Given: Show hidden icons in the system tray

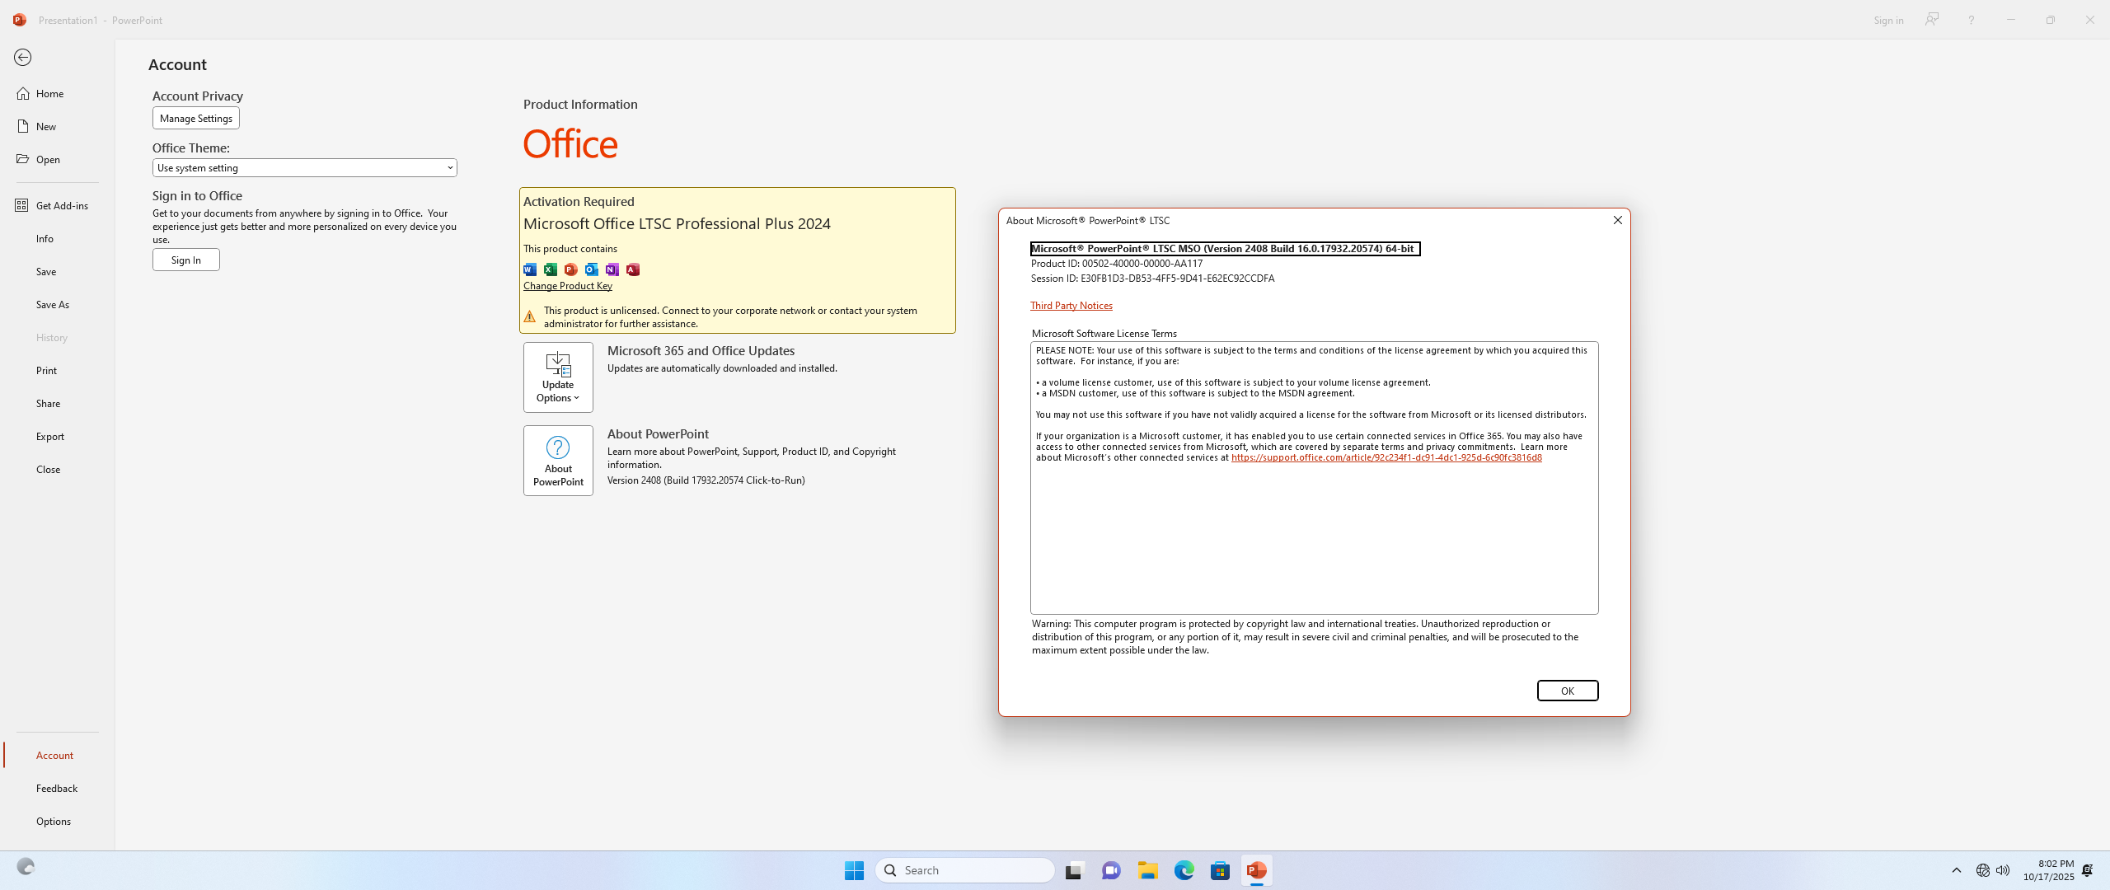Looking at the screenshot, I should tap(1957, 870).
